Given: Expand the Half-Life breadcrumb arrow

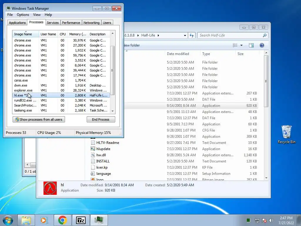Looking at the screenshot, I should 158,35.
